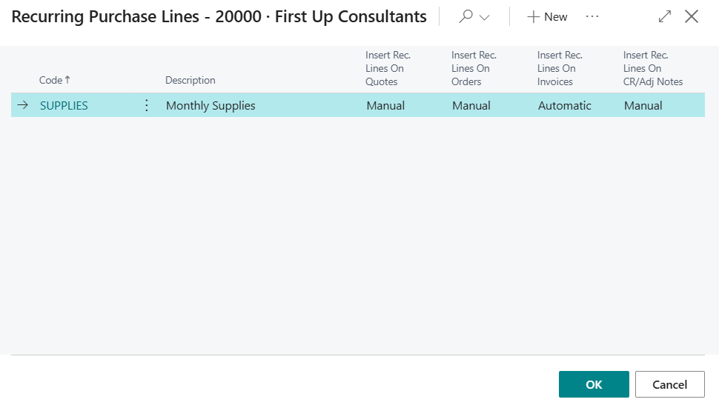Click the Cancel button

pyautogui.click(x=670, y=384)
